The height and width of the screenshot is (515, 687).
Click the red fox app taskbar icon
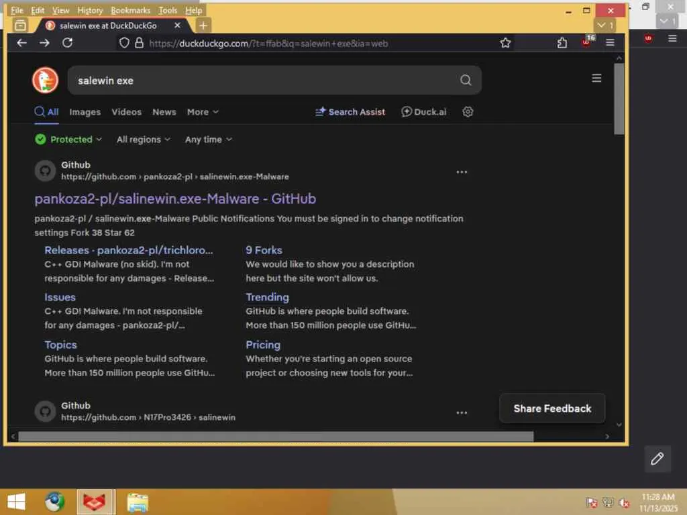coord(95,502)
